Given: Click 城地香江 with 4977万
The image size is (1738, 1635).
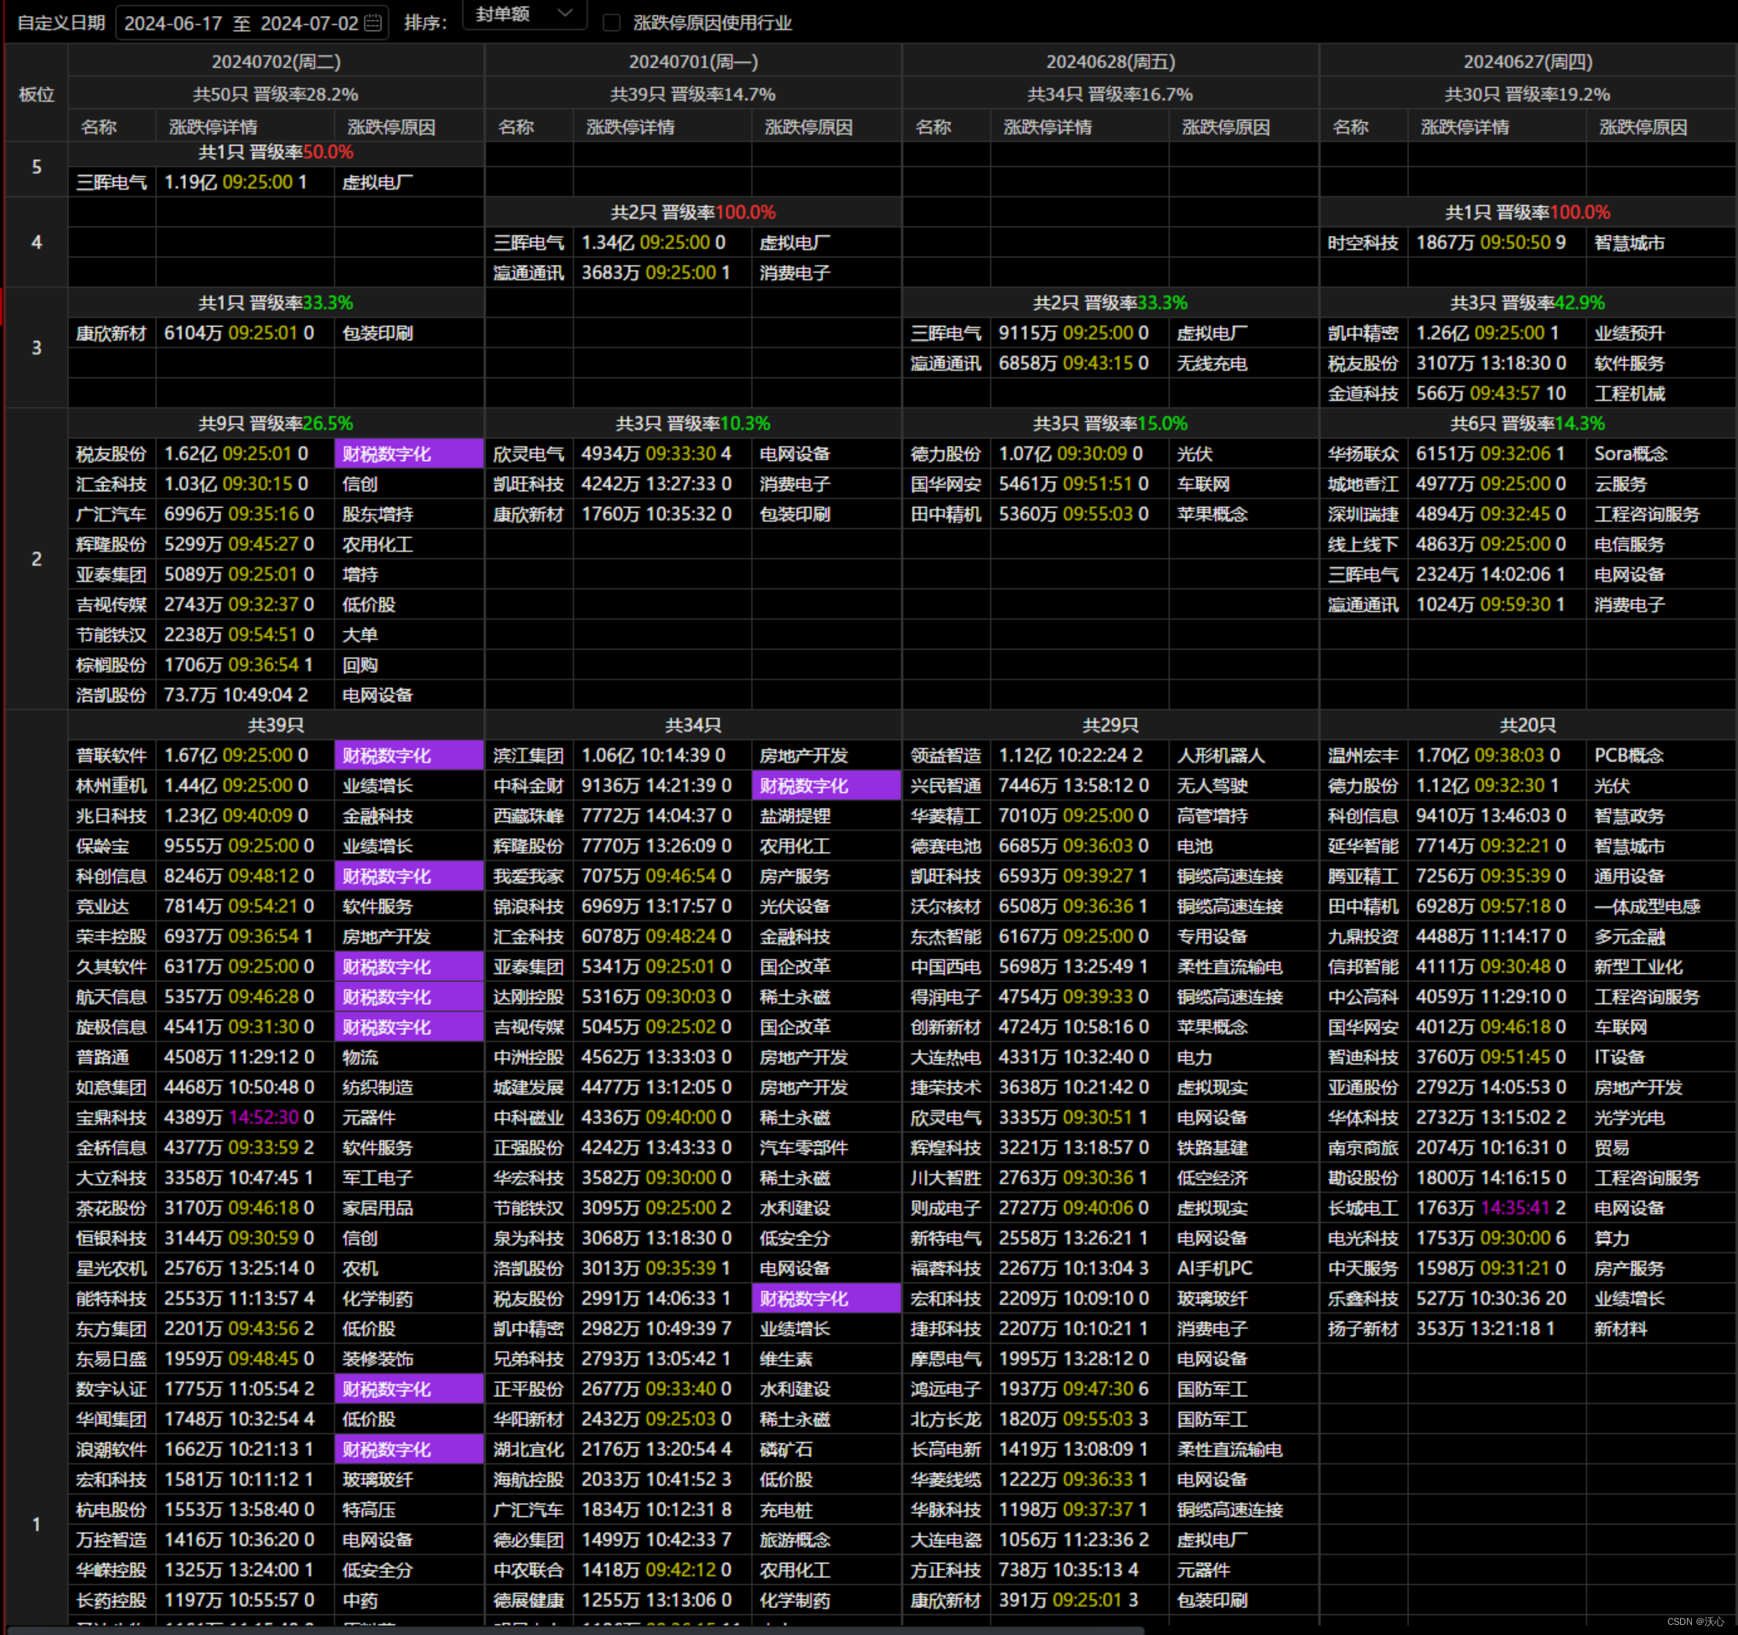Looking at the screenshot, I should click(1363, 484).
